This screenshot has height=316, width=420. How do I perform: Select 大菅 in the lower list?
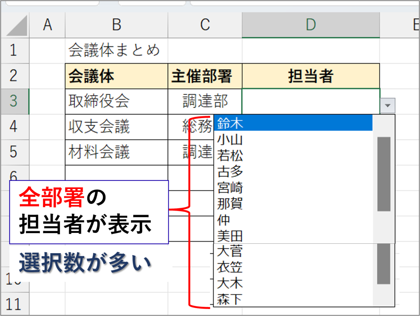(293, 252)
